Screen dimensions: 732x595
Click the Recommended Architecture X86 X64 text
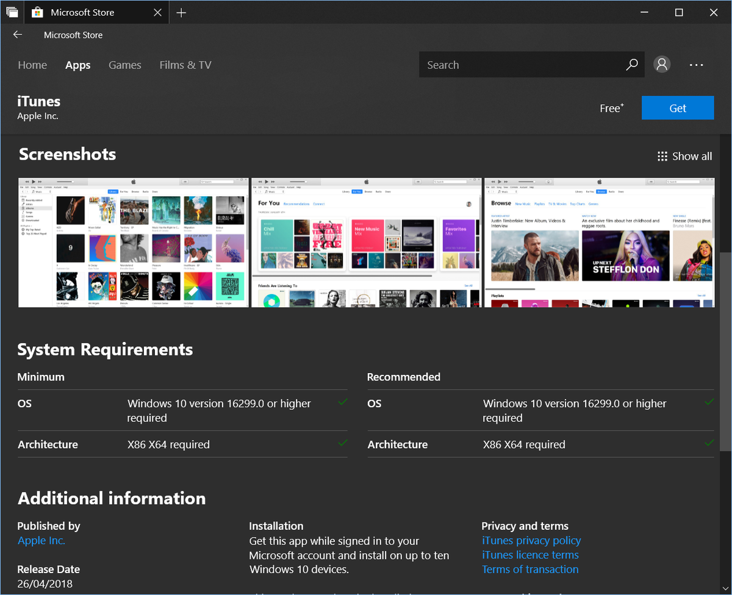tap(524, 444)
